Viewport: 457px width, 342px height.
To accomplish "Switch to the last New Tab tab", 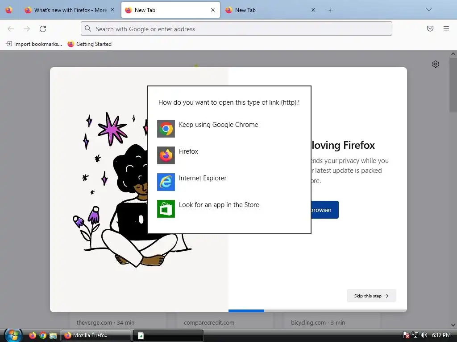I will (x=270, y=10).
